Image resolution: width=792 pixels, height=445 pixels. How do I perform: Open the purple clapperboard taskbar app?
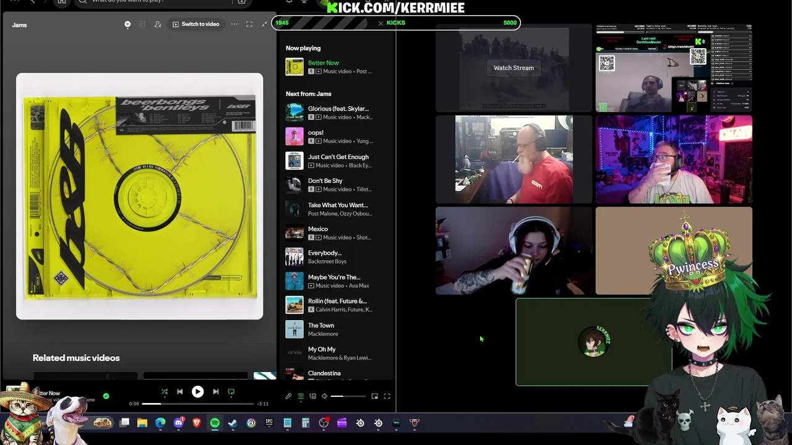pyautogui.click(x=342, y=423)
